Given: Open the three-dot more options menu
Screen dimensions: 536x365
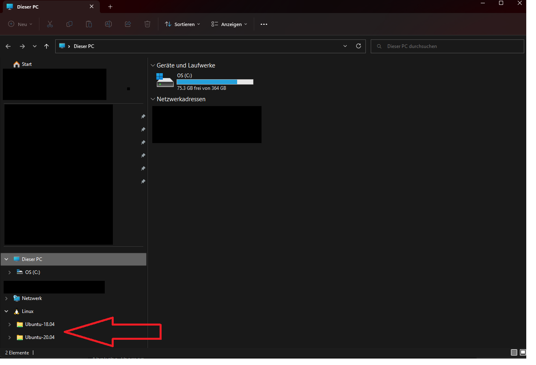Looking at the screenshot, I should point(264,24).
